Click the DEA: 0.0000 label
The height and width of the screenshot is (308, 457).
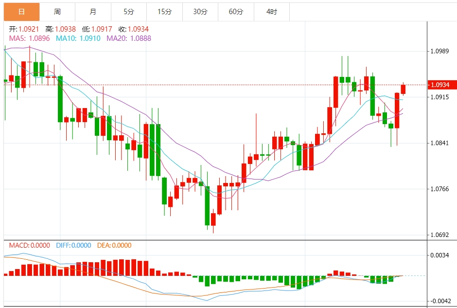click(115, 245)
